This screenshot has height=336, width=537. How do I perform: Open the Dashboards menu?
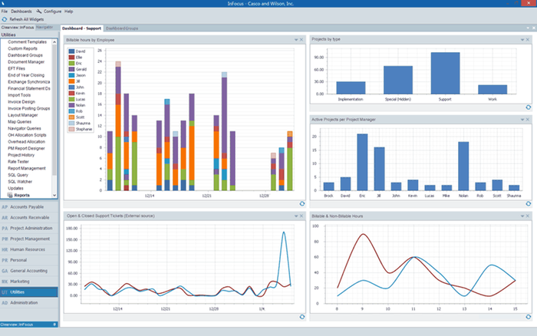pos(21,12)
